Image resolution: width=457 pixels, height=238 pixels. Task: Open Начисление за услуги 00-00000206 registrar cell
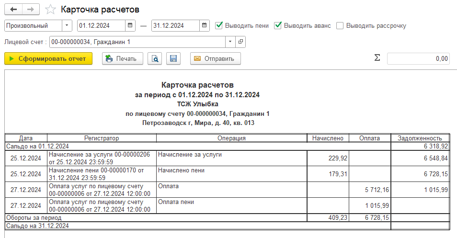[x=102, y=158]
